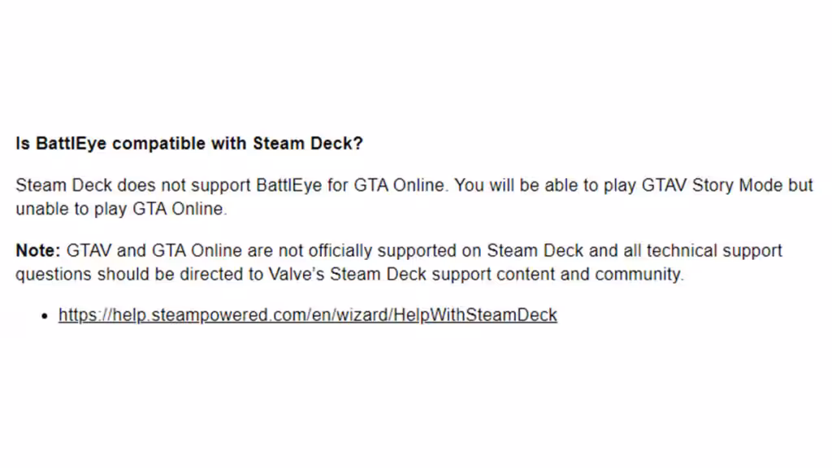This screenshot has height=468, width=832.
Task: Click the bullet point before the URL
Action: coord(45,316)
